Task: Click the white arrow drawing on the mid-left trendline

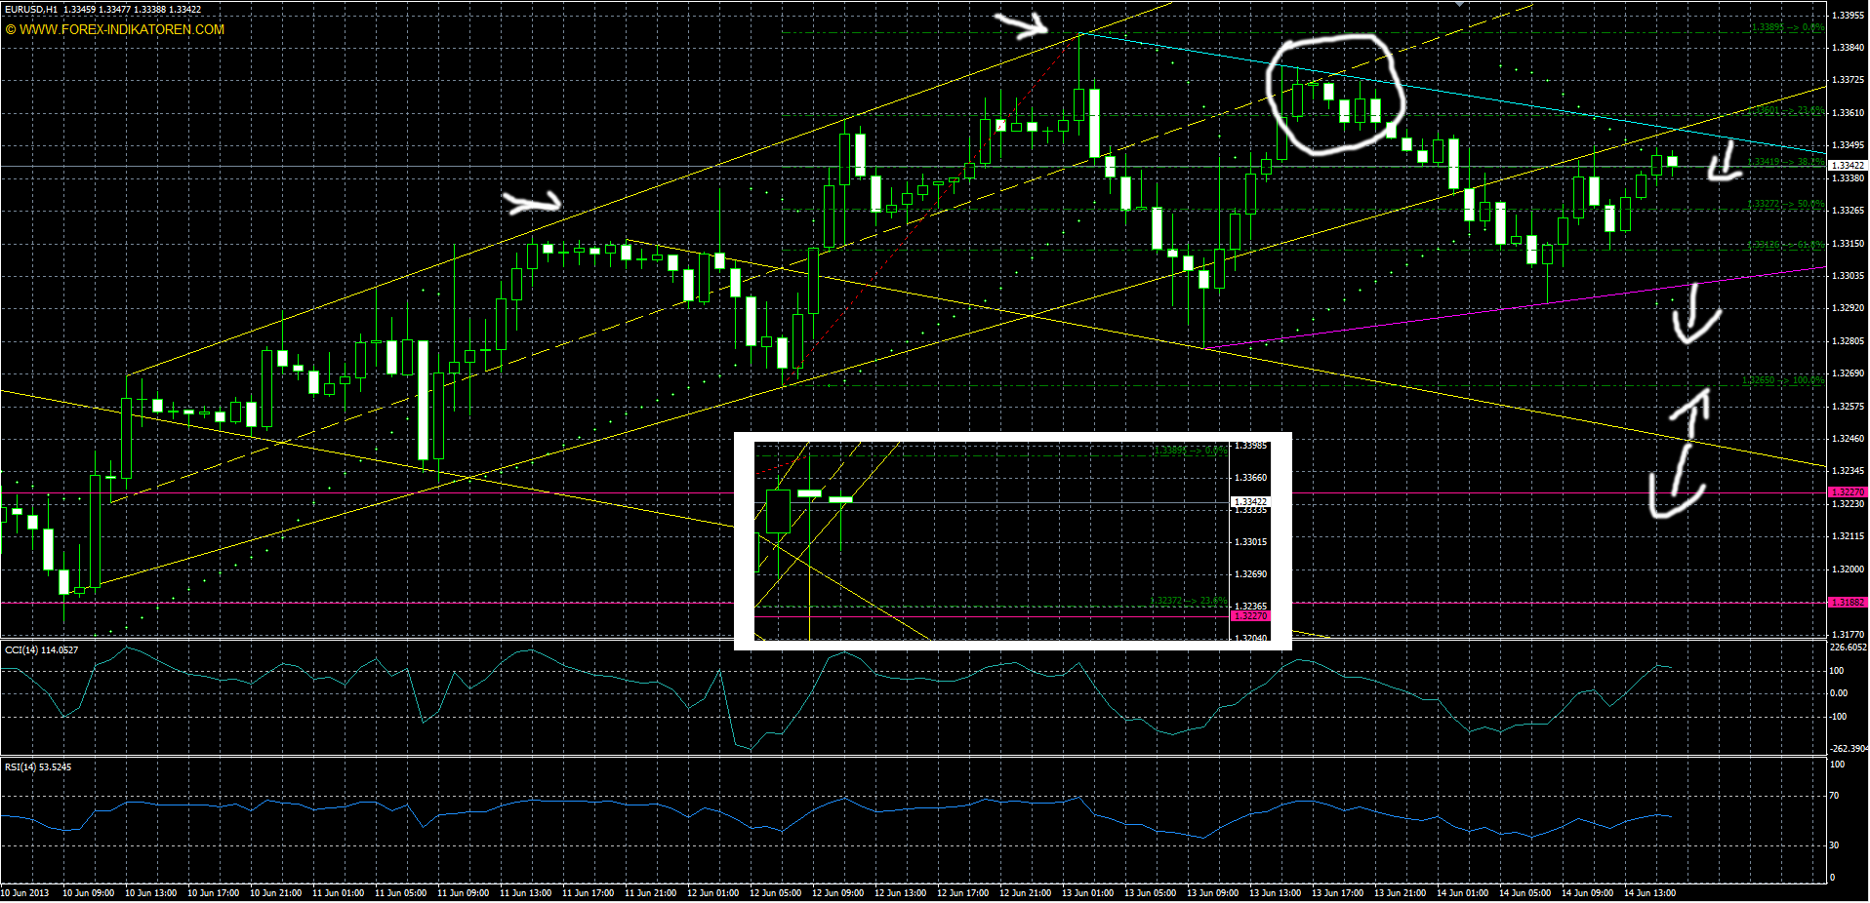Action: coord(532,202)
